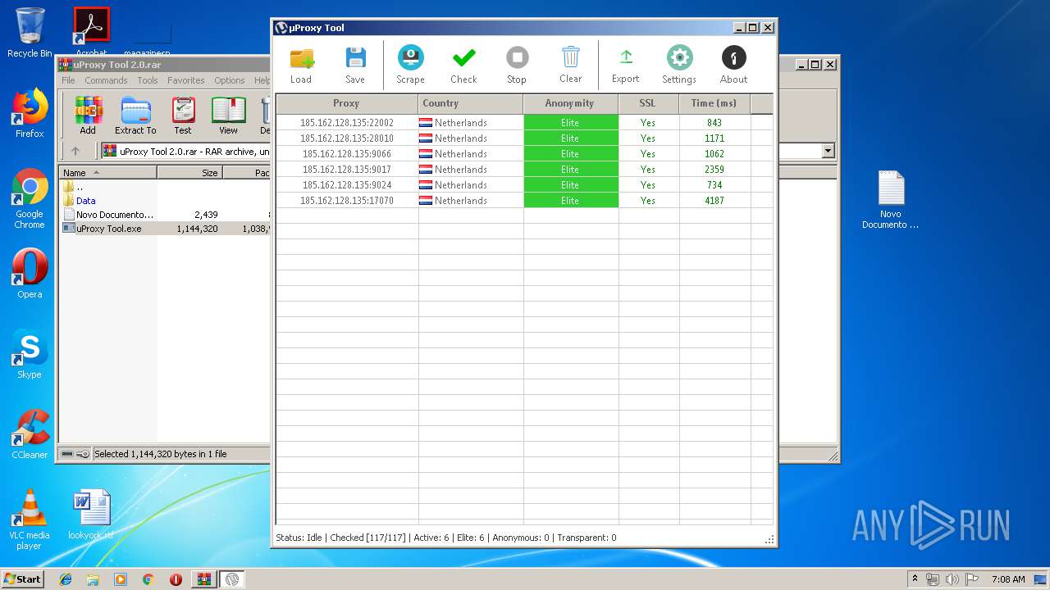Export proxies using the Export icon
1050x590 pixels.
tap(625, 65)
